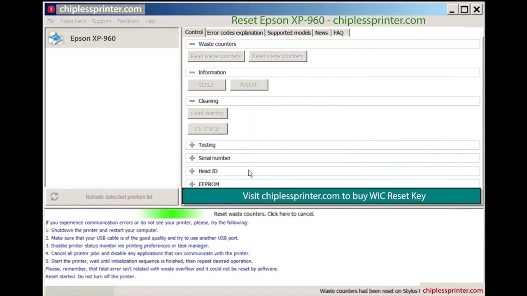Screen dimensions: 527x296
Task: Click the Visit chiplessprinter.com banner
Action: 331,196
